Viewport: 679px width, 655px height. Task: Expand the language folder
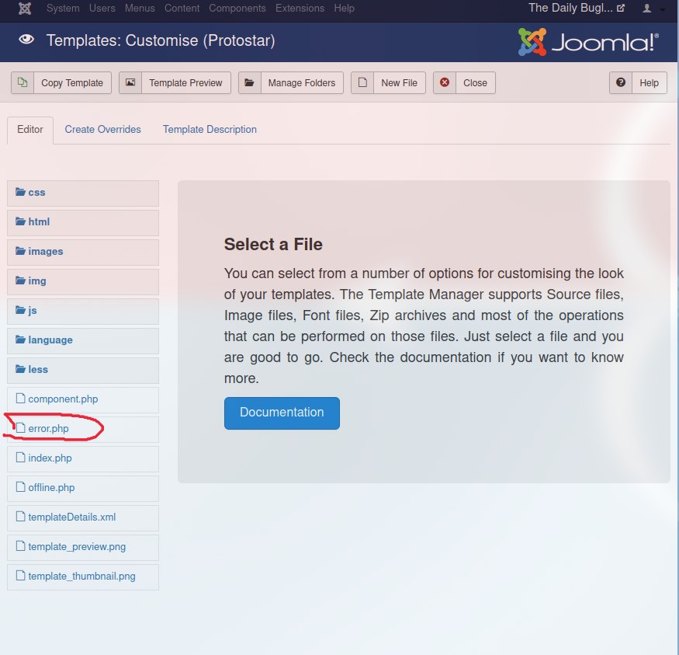point(83,340)
